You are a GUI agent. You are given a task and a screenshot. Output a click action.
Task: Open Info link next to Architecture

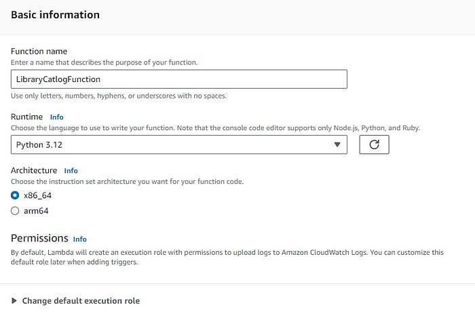click(x=71, y=171)
